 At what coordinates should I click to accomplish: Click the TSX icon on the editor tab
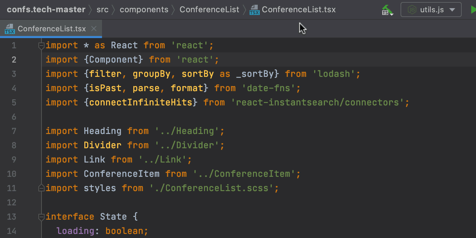(x=9, y=29)
